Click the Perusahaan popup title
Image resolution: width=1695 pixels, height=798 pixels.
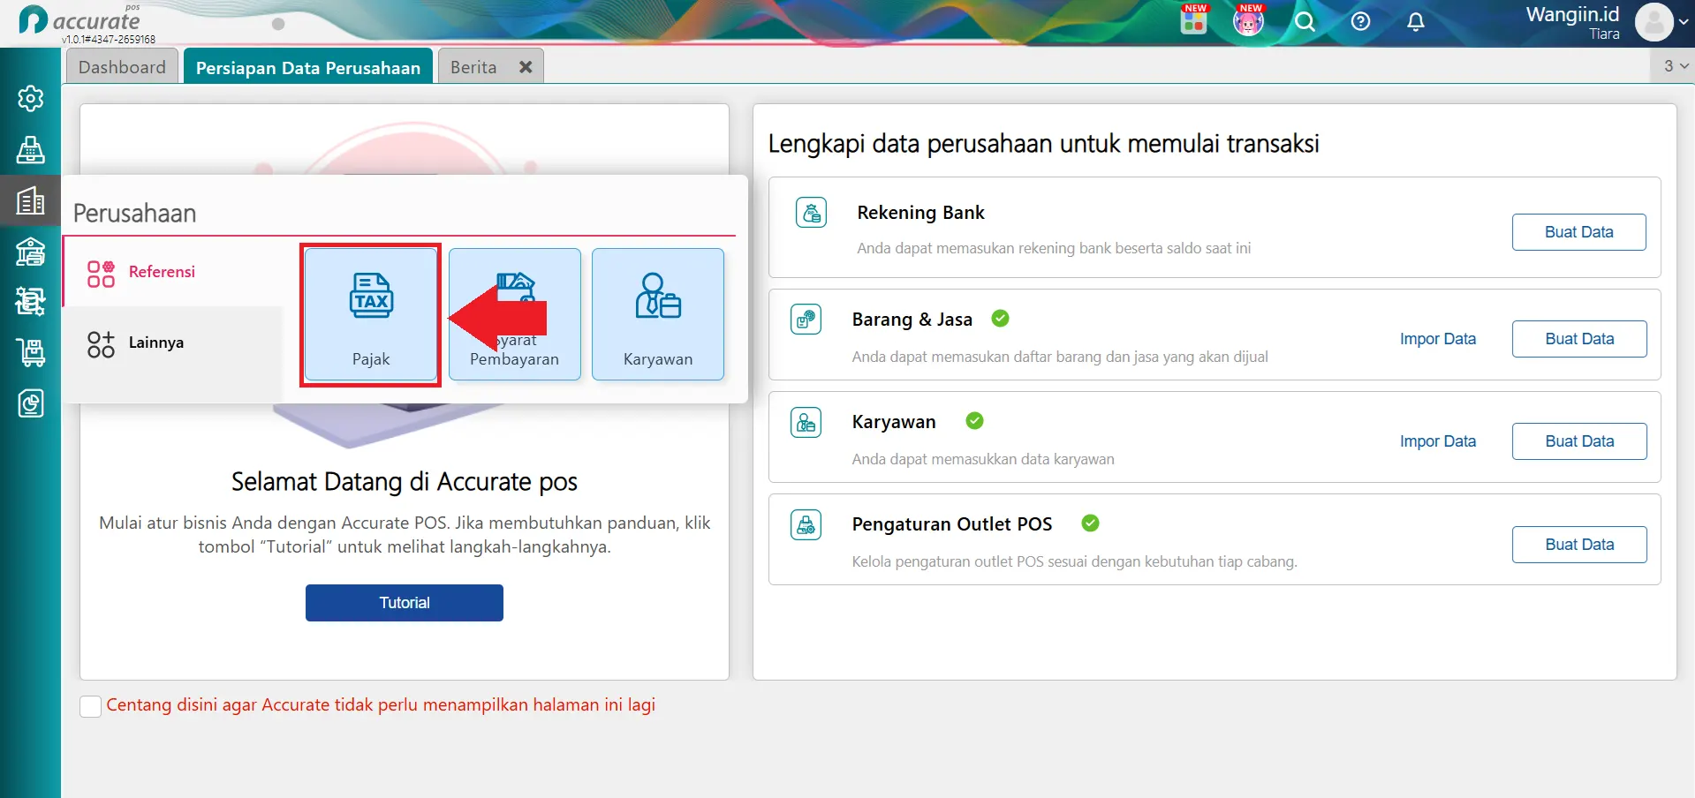(134, 214)
